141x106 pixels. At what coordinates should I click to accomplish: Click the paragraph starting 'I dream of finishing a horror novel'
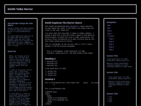point(21,80)
